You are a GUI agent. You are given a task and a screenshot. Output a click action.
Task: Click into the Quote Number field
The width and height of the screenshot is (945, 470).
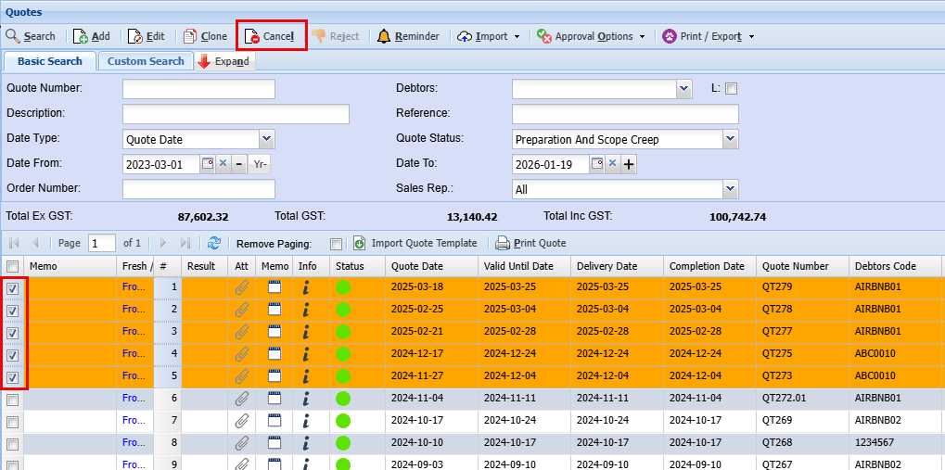pyautogui.click(x=198, y=89)
